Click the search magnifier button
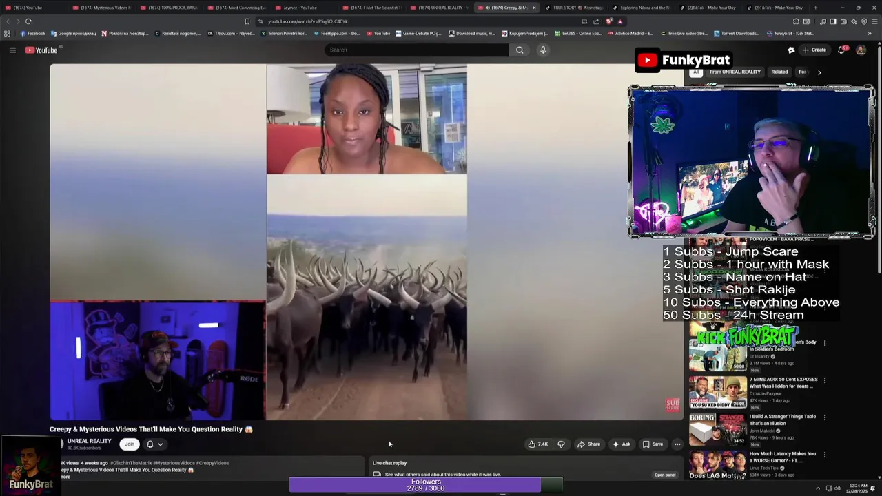 (520, 50)
